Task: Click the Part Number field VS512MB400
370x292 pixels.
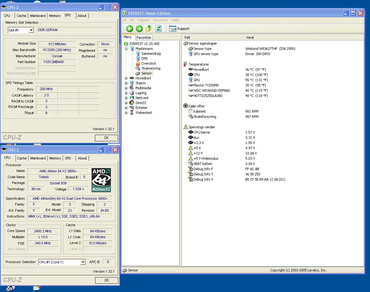Action: click(x=57, y=62)
